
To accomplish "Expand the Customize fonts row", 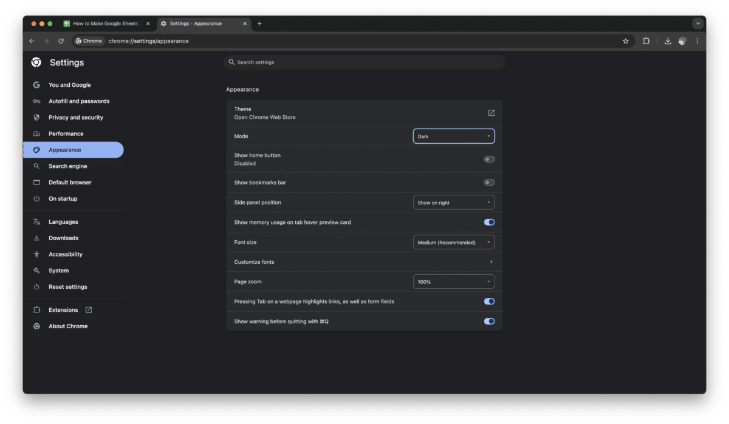I will coord(364,261).
